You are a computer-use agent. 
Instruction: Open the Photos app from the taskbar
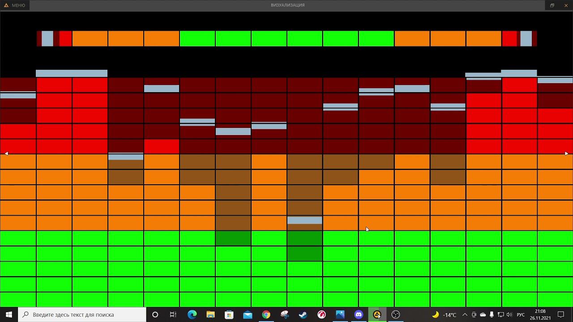coord(340,314)
